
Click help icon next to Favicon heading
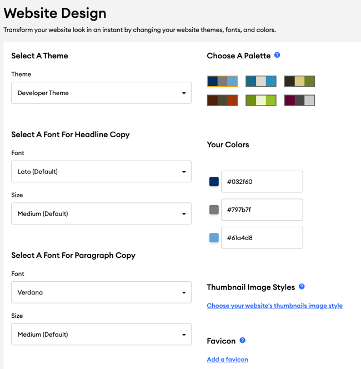(x=243, y=340)
